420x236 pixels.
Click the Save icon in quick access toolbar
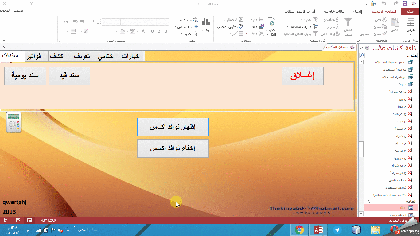tap(405, 4)
